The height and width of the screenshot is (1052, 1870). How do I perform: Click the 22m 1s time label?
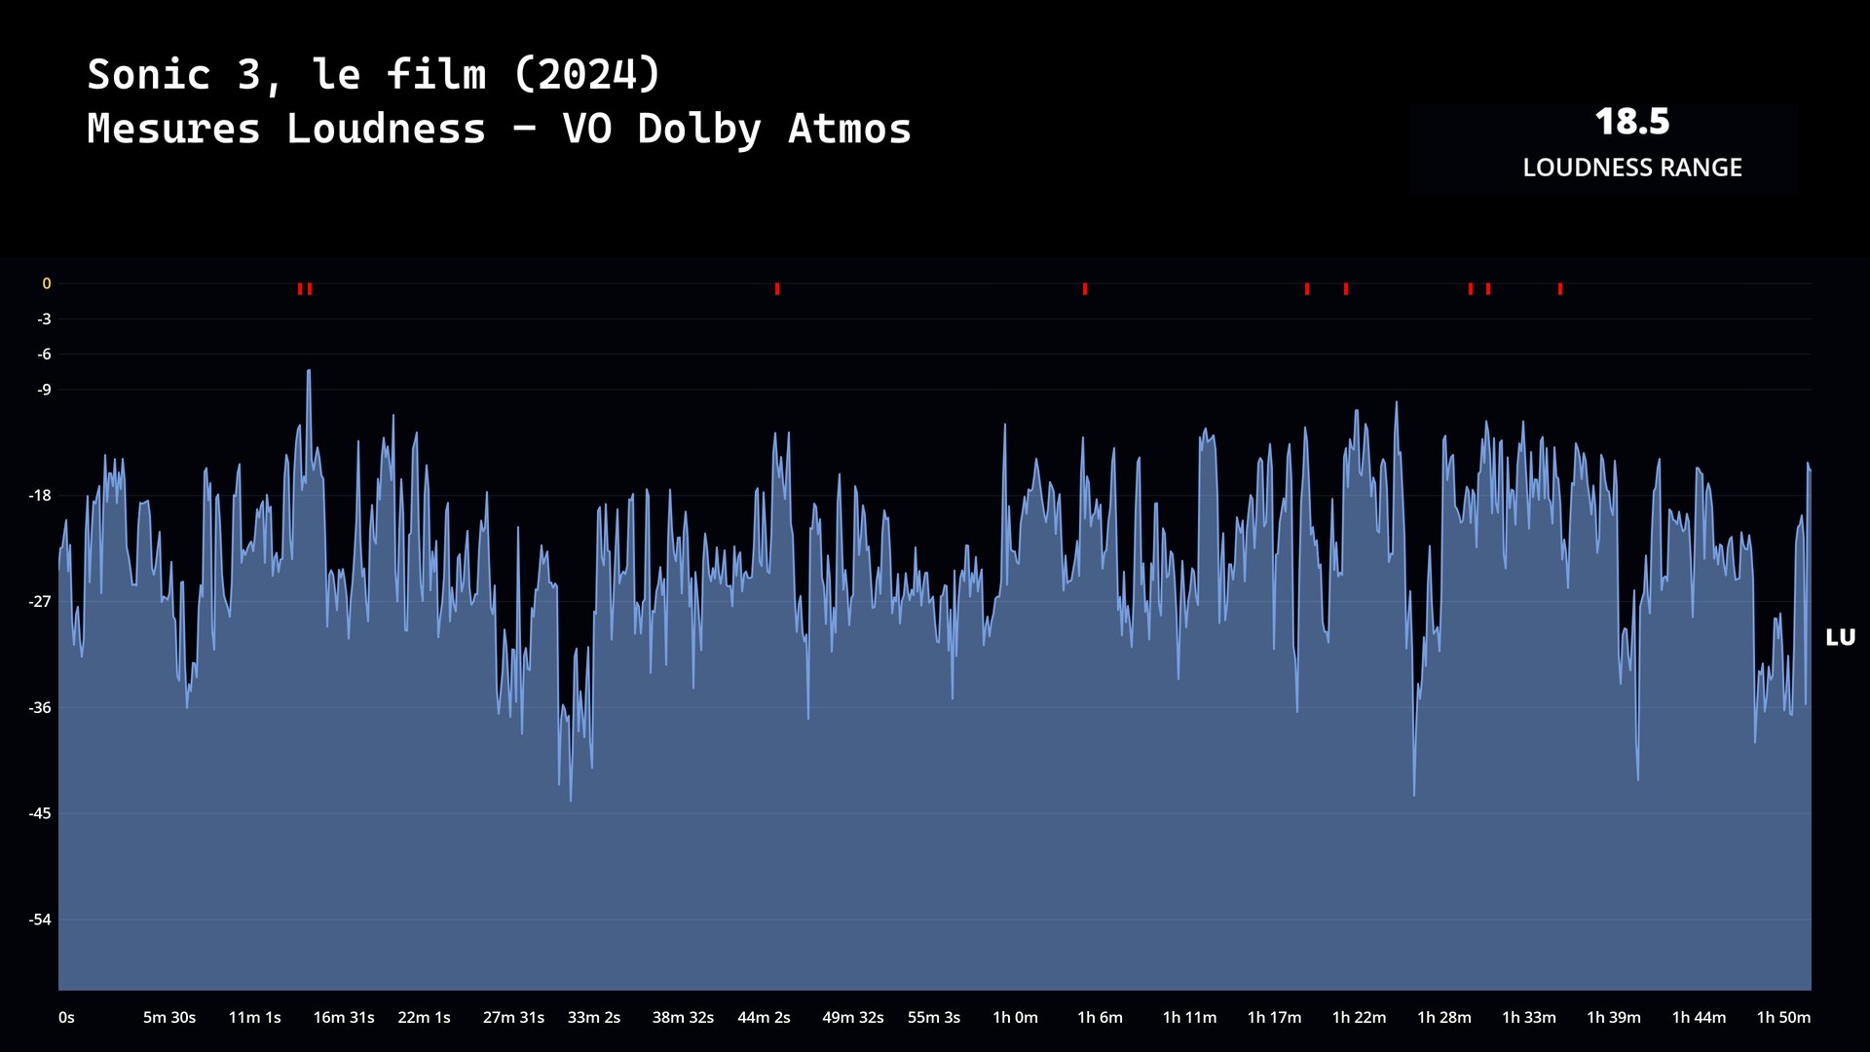[x=424, y=1017]
